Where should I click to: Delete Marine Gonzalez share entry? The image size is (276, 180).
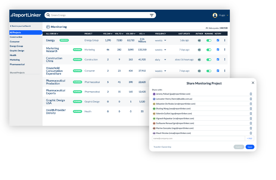tap(251, 128)
